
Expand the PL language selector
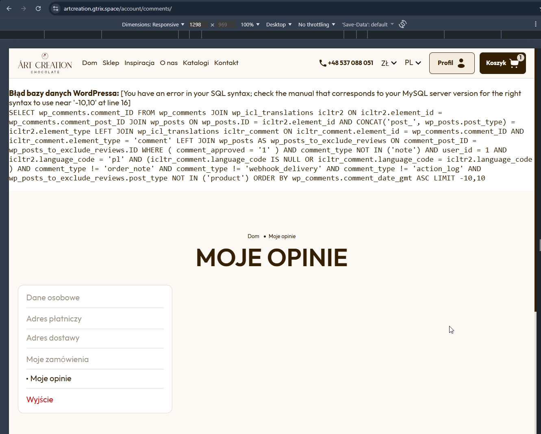[413, 63]
